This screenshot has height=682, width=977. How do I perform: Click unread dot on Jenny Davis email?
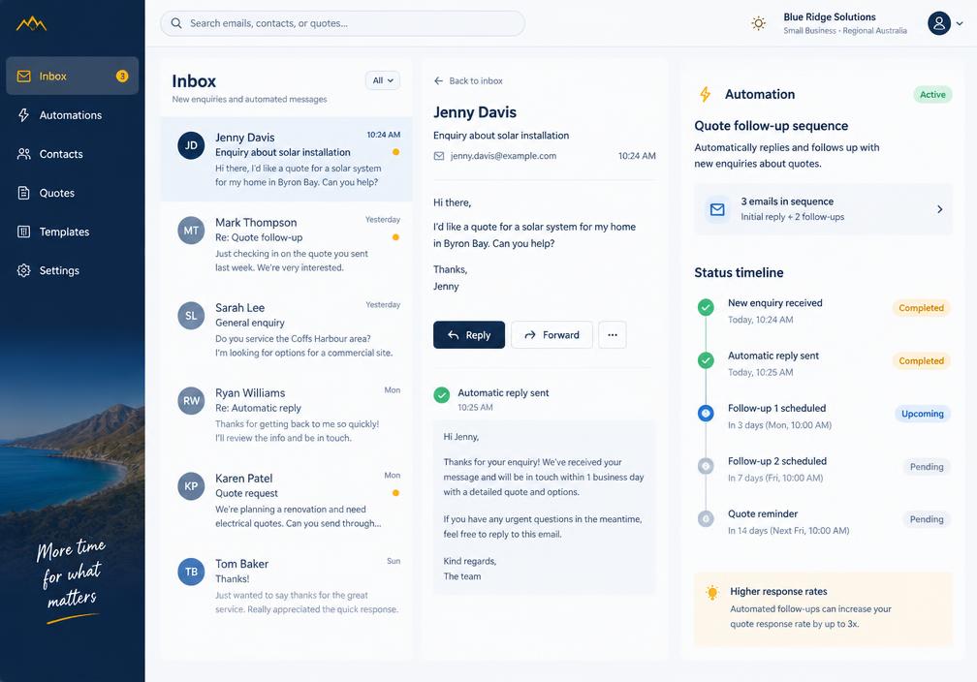(x=395, y=152)
